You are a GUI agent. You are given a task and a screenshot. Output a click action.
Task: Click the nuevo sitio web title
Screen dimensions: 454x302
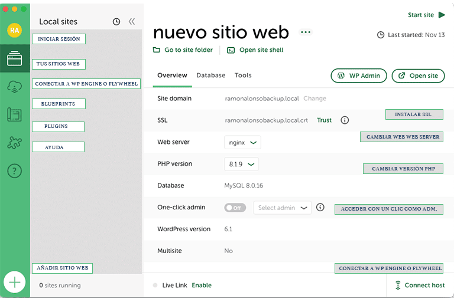(x=221, y=32)
